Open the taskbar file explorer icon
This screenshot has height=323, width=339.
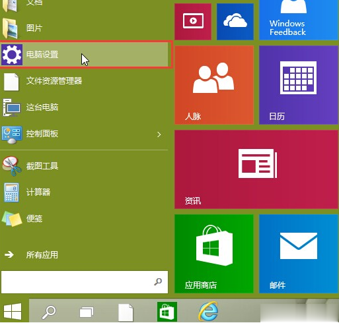tap(126, 312)
